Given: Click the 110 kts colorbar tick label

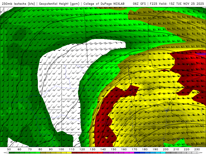Looking at the screenshot, I should [72, 149].
